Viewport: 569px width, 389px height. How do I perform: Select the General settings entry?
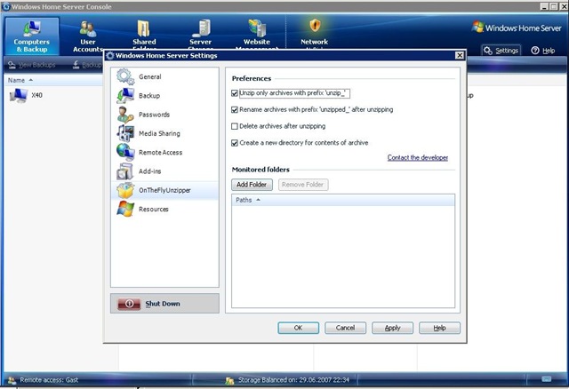pyautogui.click(x=164, y=76)
